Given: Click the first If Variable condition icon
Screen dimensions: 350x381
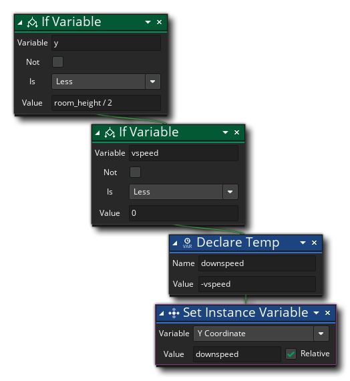Looking at the screenshot, I should (x=32, y=23).
